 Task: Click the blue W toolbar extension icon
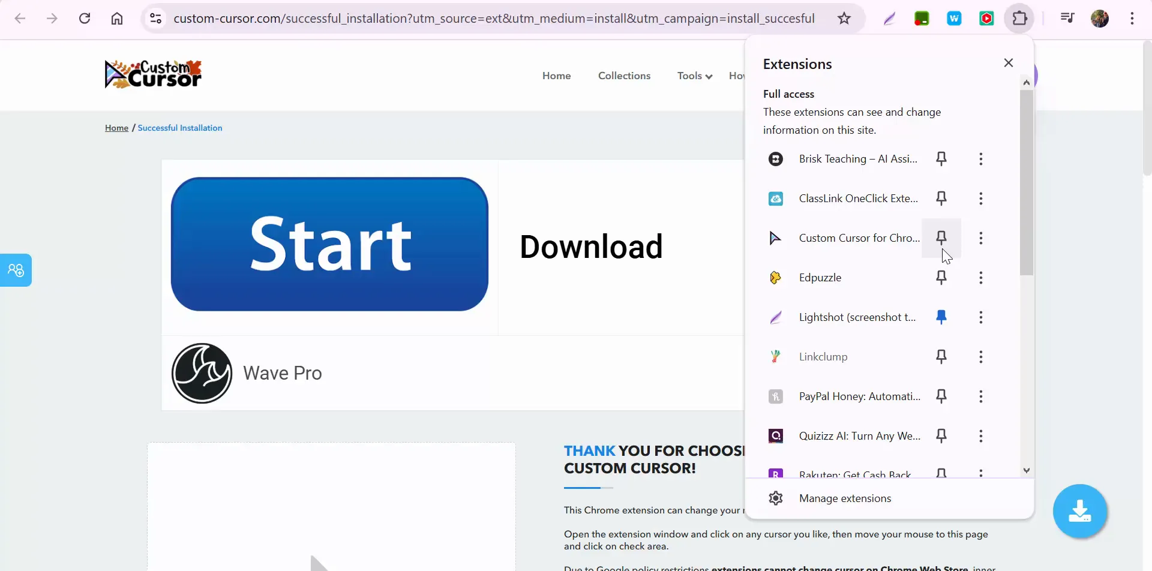(955, 19)
